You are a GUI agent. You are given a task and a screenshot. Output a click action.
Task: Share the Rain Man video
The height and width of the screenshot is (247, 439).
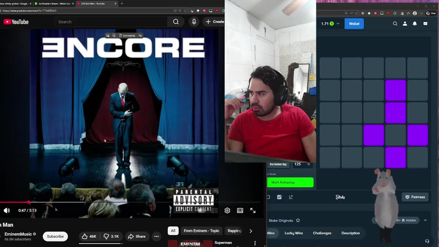tap(137, 236)
